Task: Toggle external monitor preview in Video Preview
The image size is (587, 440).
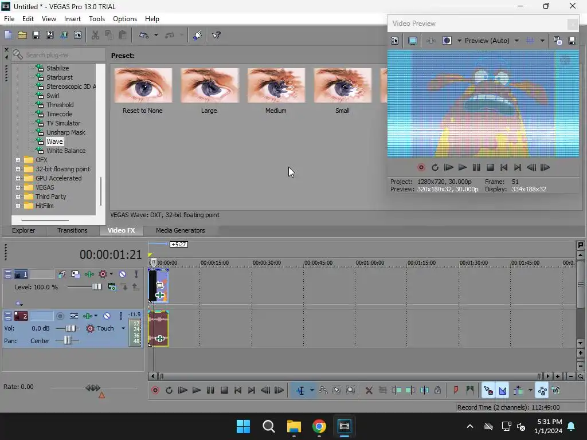Action: (x=413, y=41)
